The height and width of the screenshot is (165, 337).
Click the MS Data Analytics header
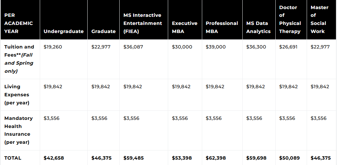pos(258,27)
